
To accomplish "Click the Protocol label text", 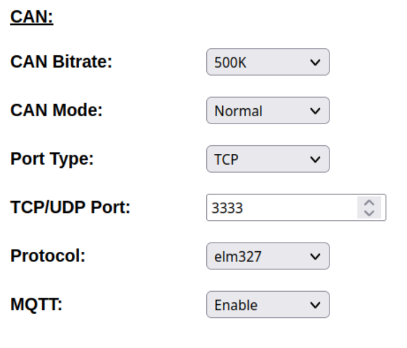I will tap(48, 256).
